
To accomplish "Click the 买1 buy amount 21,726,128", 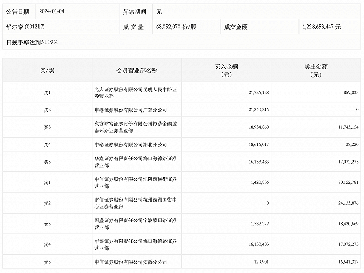I will [x=258, y=93].
